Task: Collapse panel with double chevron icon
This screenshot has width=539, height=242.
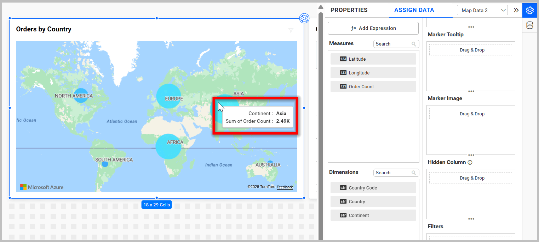Action: coord(516,10)
